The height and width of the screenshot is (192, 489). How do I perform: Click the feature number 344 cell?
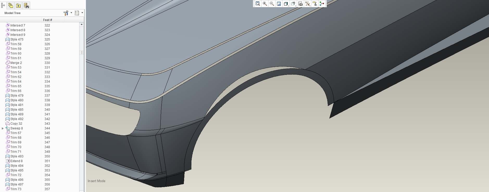tap(47, 128)
